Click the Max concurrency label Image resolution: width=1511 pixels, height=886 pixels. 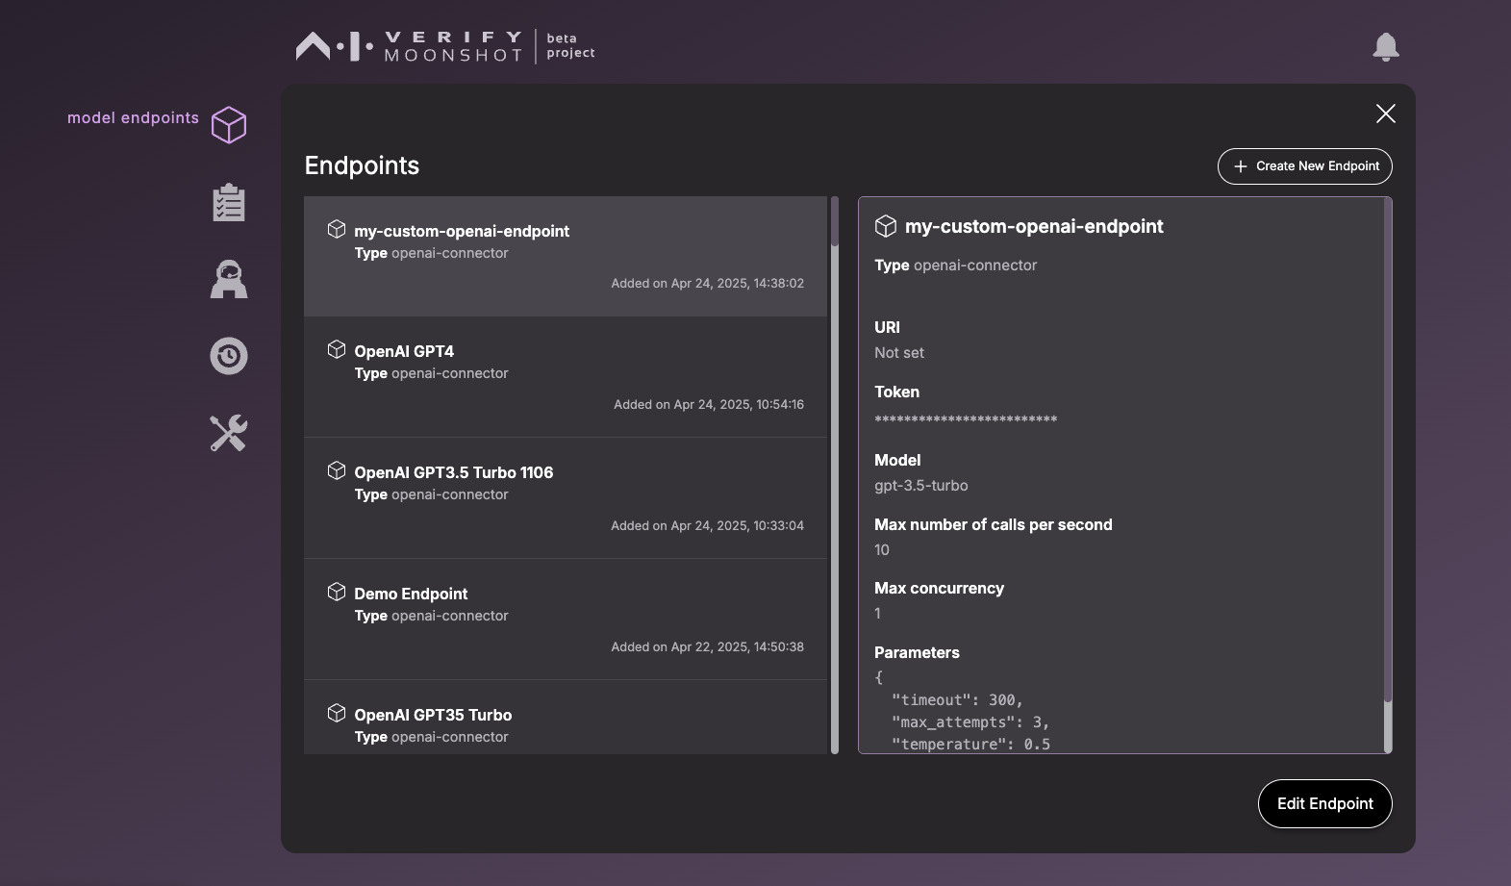point(939,588)
